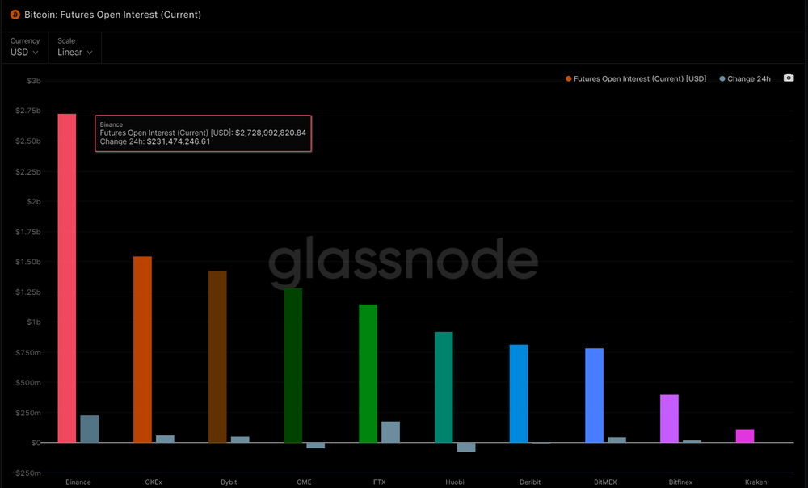
Task: Click the Huobi negative Change 24h bar
Action: point(466,448)
